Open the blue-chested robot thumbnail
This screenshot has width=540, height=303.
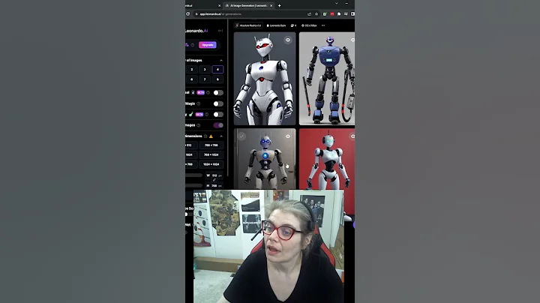(327, 79)
